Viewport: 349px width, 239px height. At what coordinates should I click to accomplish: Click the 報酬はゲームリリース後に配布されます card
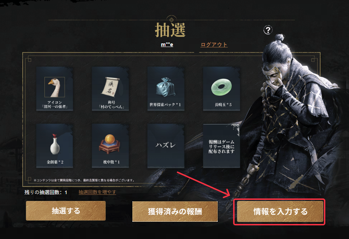[221, 146]
